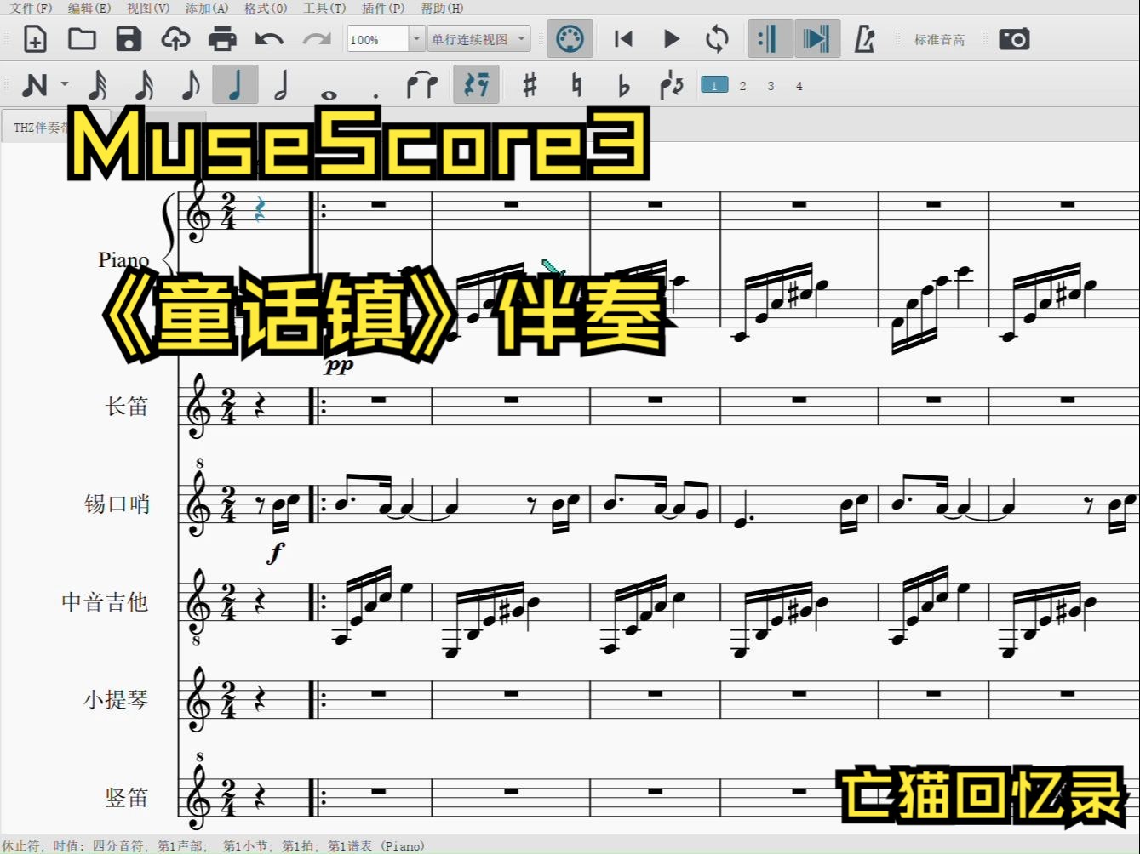Toggle note input mode N
The image size is (1140, 854).
(x=35, y=85)
